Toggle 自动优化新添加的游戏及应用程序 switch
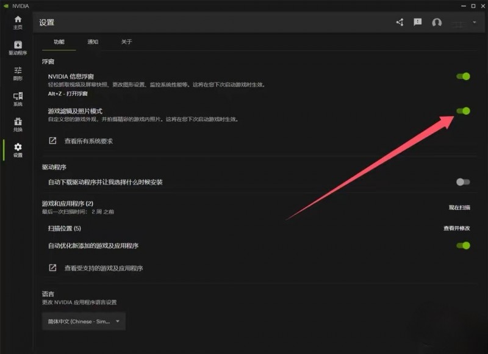 point(463,245)
